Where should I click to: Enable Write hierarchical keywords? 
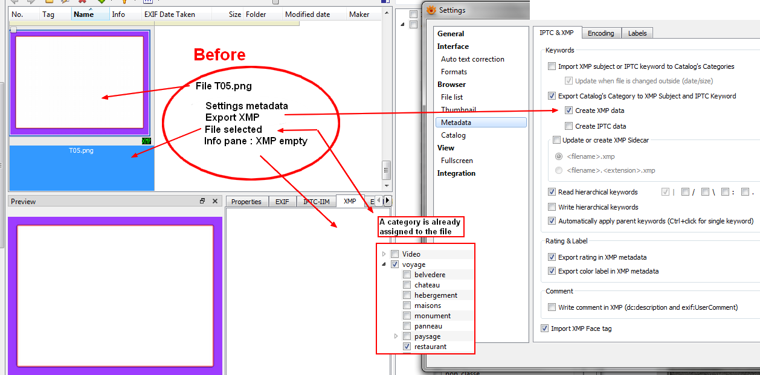click(552, 207)
